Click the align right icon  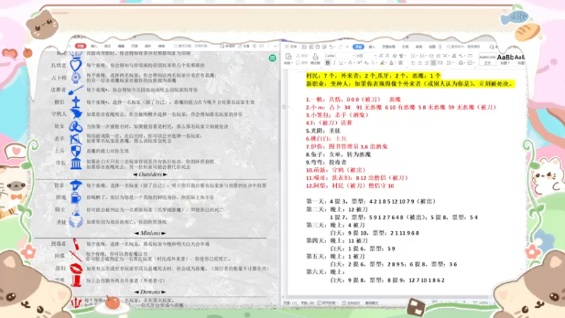coord(427,63)
